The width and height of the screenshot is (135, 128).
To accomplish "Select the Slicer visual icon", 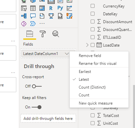I will [x=24, y=8].
